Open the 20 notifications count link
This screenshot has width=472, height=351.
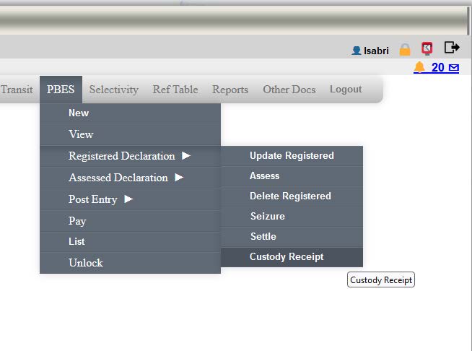point(437,67)
